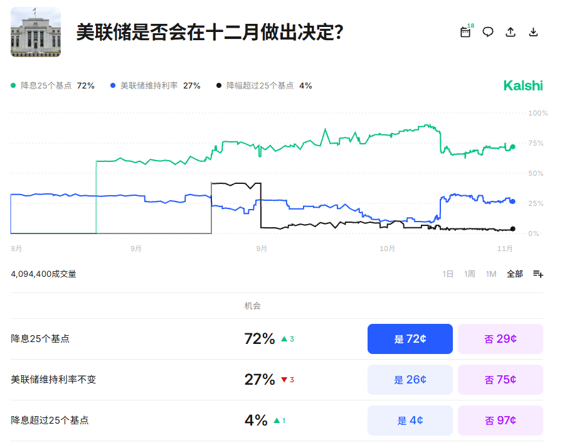Buy 否 29¢ for 降息25个基点

[500, 339]
